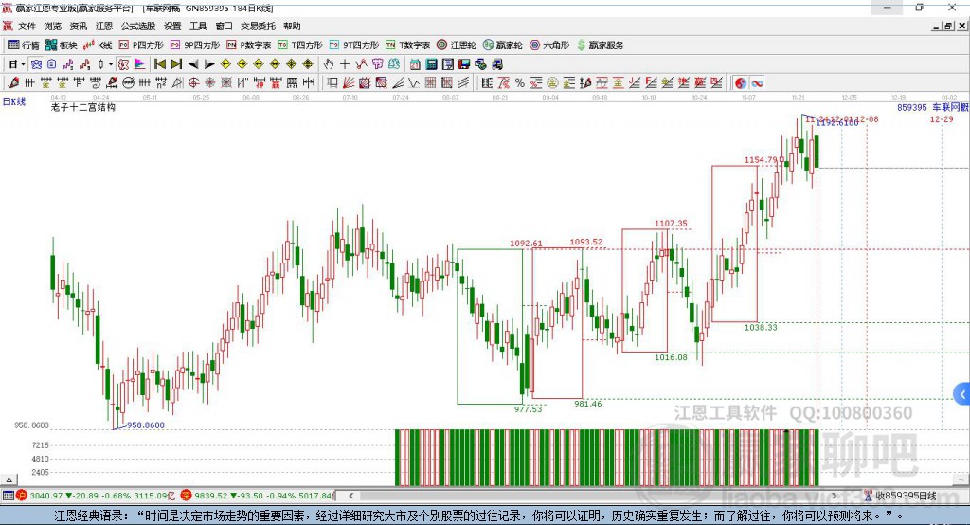
Task: Open the 六角形 hexagon tool
Action: [x=549, y=45]
